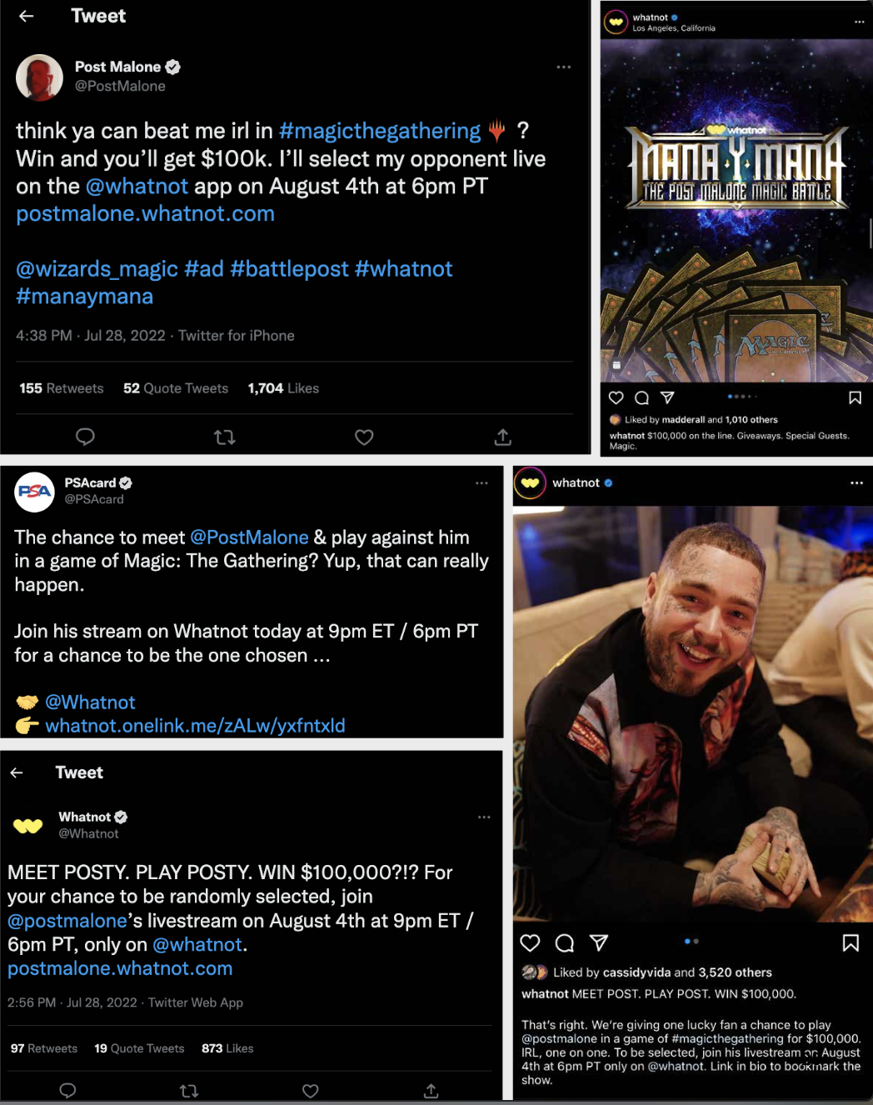
Task: Share Post Malone's tweet
Action: point(503,437)
